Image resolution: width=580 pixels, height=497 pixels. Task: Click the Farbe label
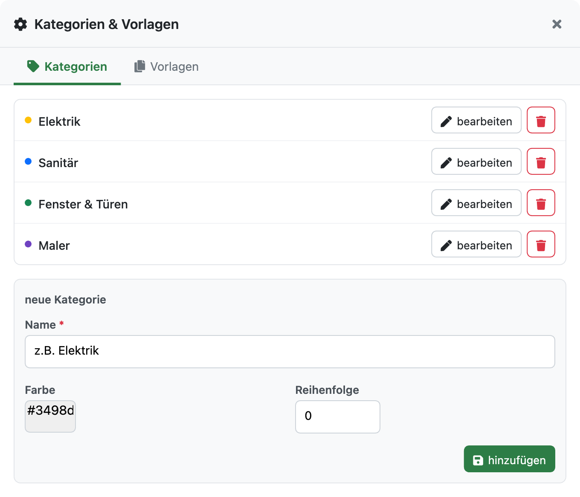click(40, 390)
